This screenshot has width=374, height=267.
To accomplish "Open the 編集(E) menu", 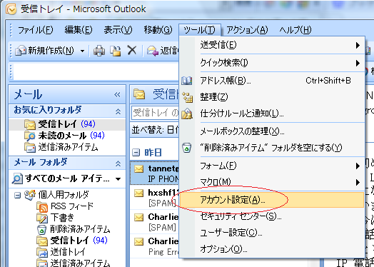I will (79, 30).
